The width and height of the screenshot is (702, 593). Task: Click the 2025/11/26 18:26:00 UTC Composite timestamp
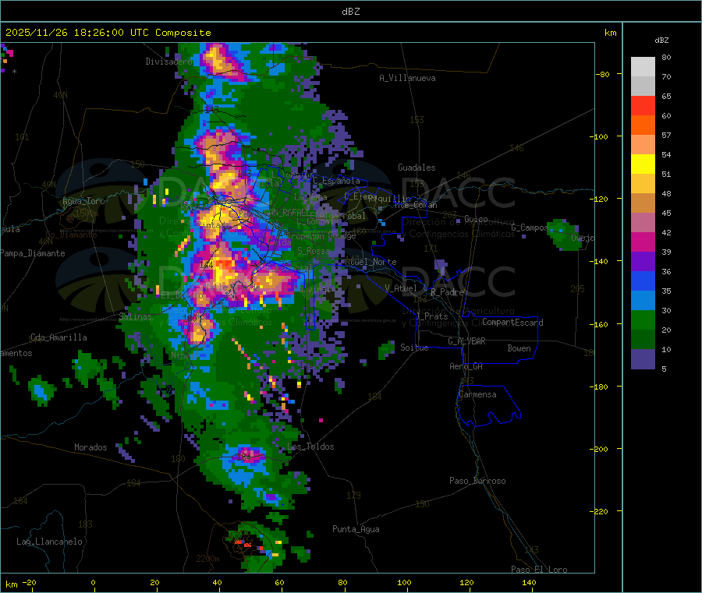point(108,33)
